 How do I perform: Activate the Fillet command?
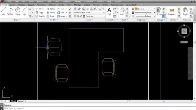pyautogui.click(x=61, y=13)
